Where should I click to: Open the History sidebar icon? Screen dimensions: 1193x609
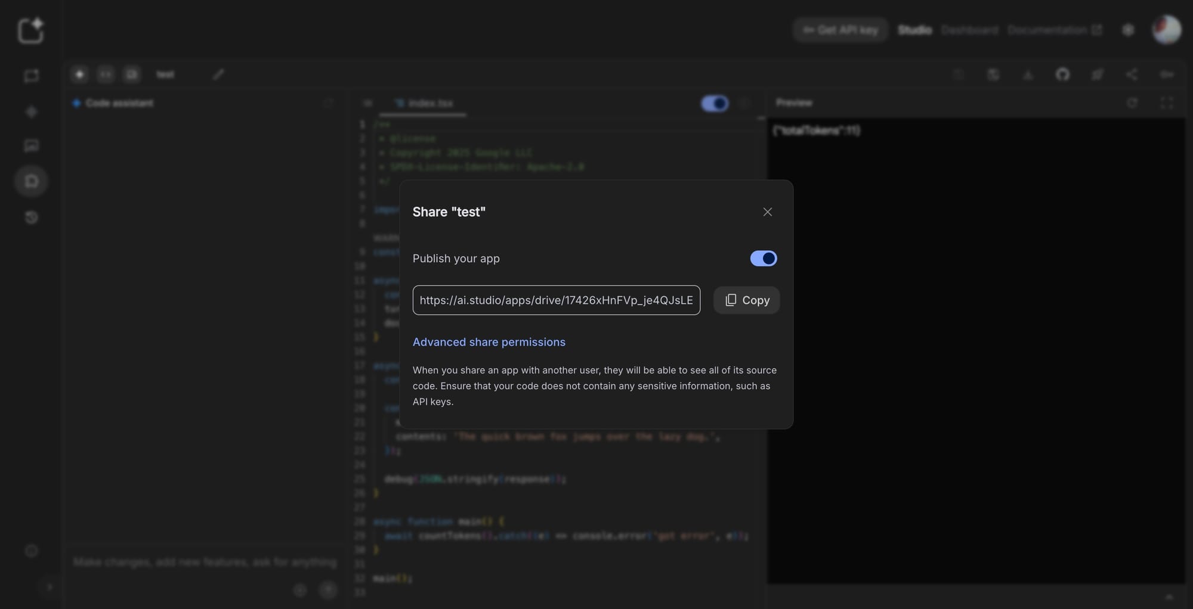click(x=31, y=218)
